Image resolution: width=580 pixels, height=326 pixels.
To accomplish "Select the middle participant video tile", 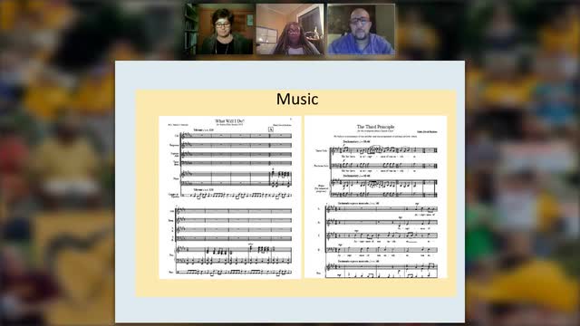I will click(290, 29).
